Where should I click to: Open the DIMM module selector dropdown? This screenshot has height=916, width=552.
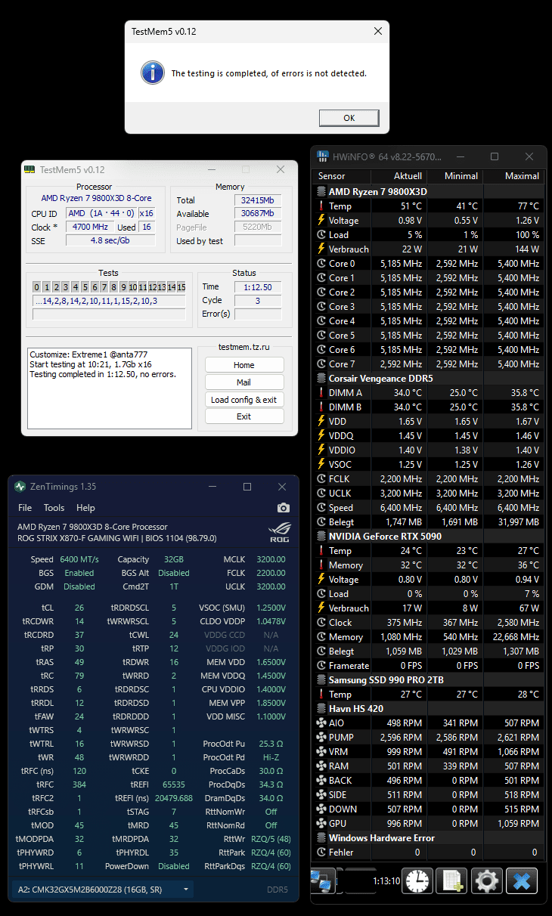pyautogui.click(x=102, y=890)
